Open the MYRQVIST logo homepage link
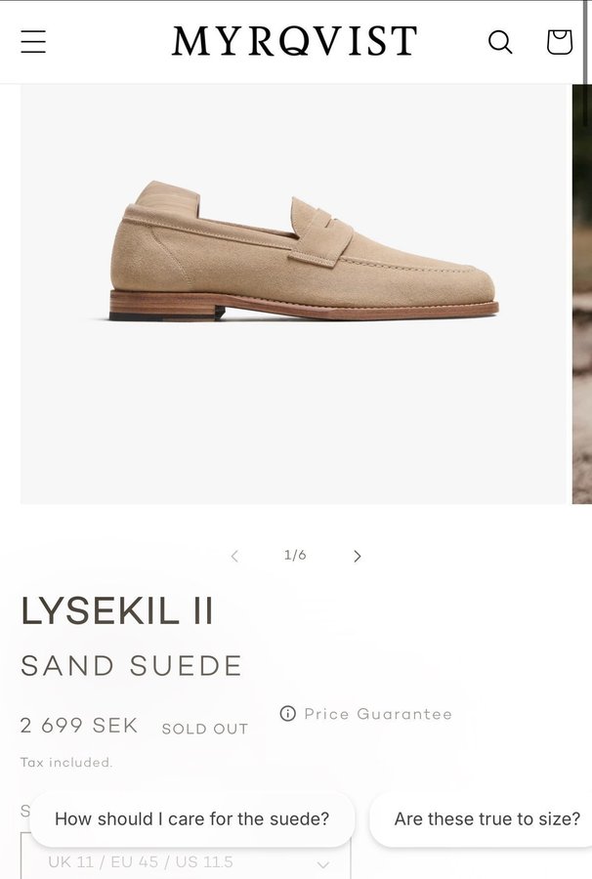The height and width of the screenshot is (879, 592). pyautogui.click(x=294, y=41)
